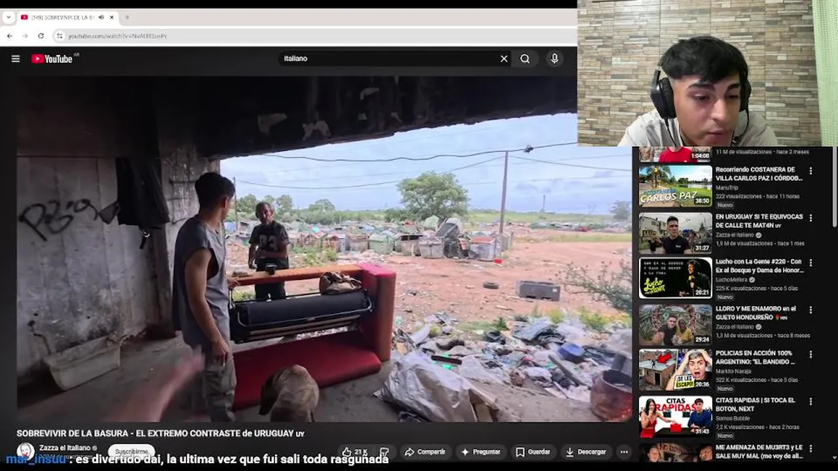Open the Zazza el Italiano channel name link
The image size is (838, 471).
[x=65, y=448]
